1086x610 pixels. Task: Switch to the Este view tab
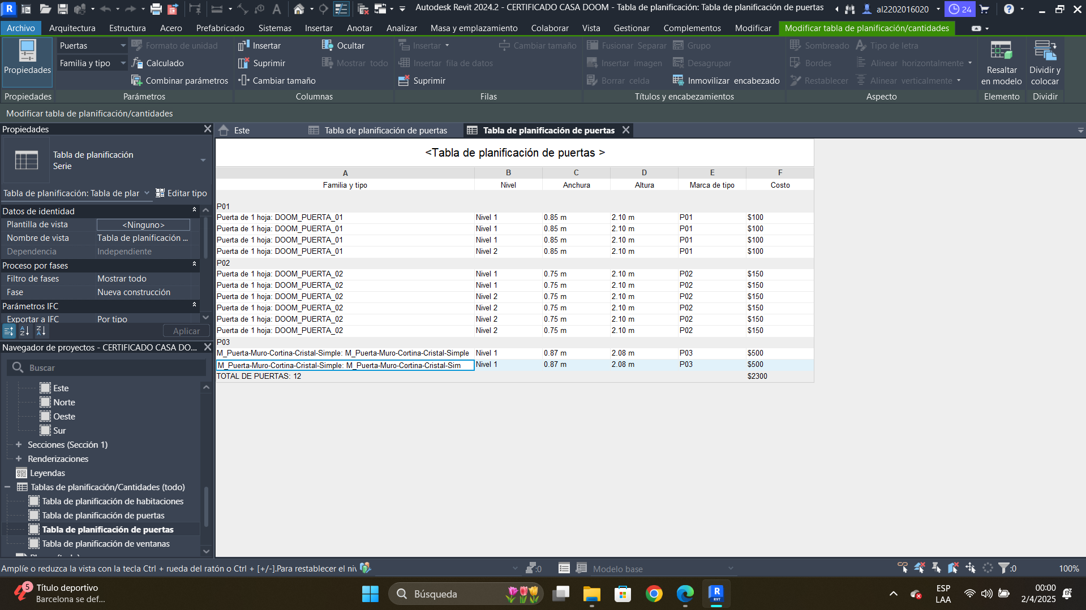click(242, 131)
